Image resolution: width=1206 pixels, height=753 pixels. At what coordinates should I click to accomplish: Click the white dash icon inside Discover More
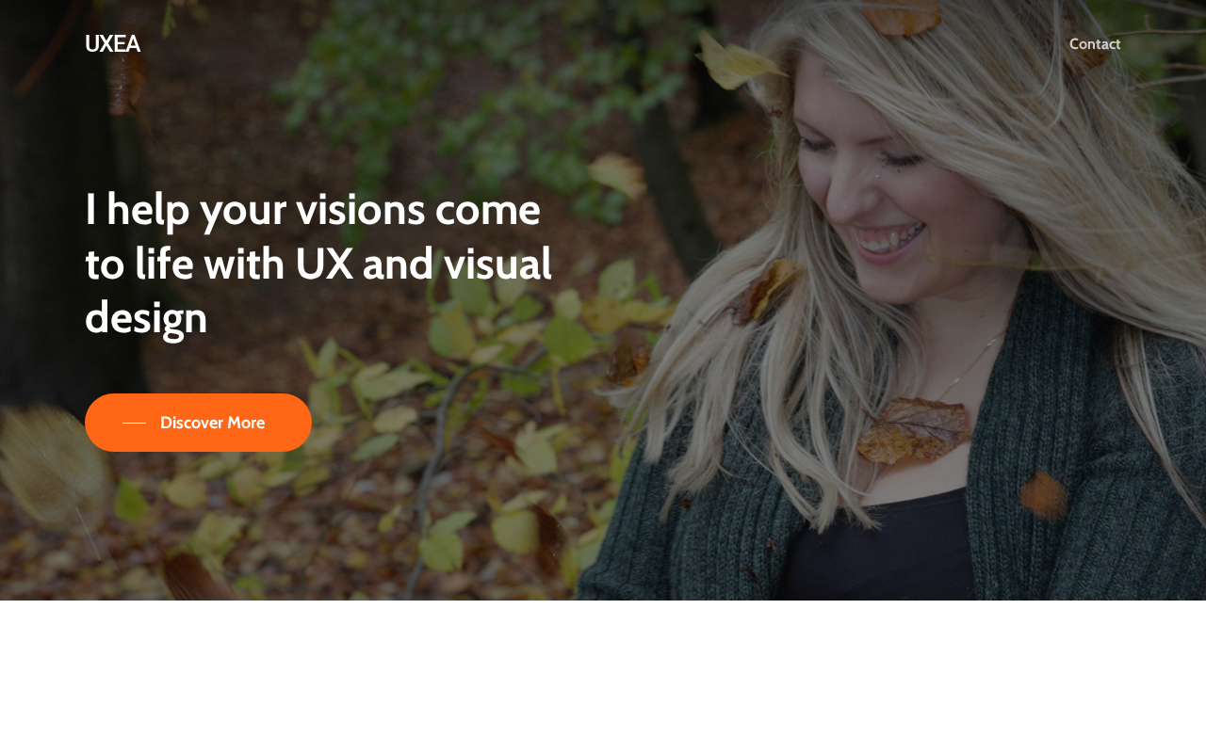(x=134, y=424)
